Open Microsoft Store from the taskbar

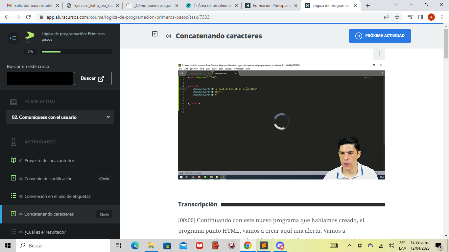167,245
